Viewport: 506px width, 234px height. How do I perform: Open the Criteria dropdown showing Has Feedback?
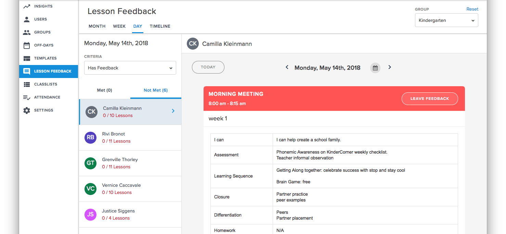[130, 68]
